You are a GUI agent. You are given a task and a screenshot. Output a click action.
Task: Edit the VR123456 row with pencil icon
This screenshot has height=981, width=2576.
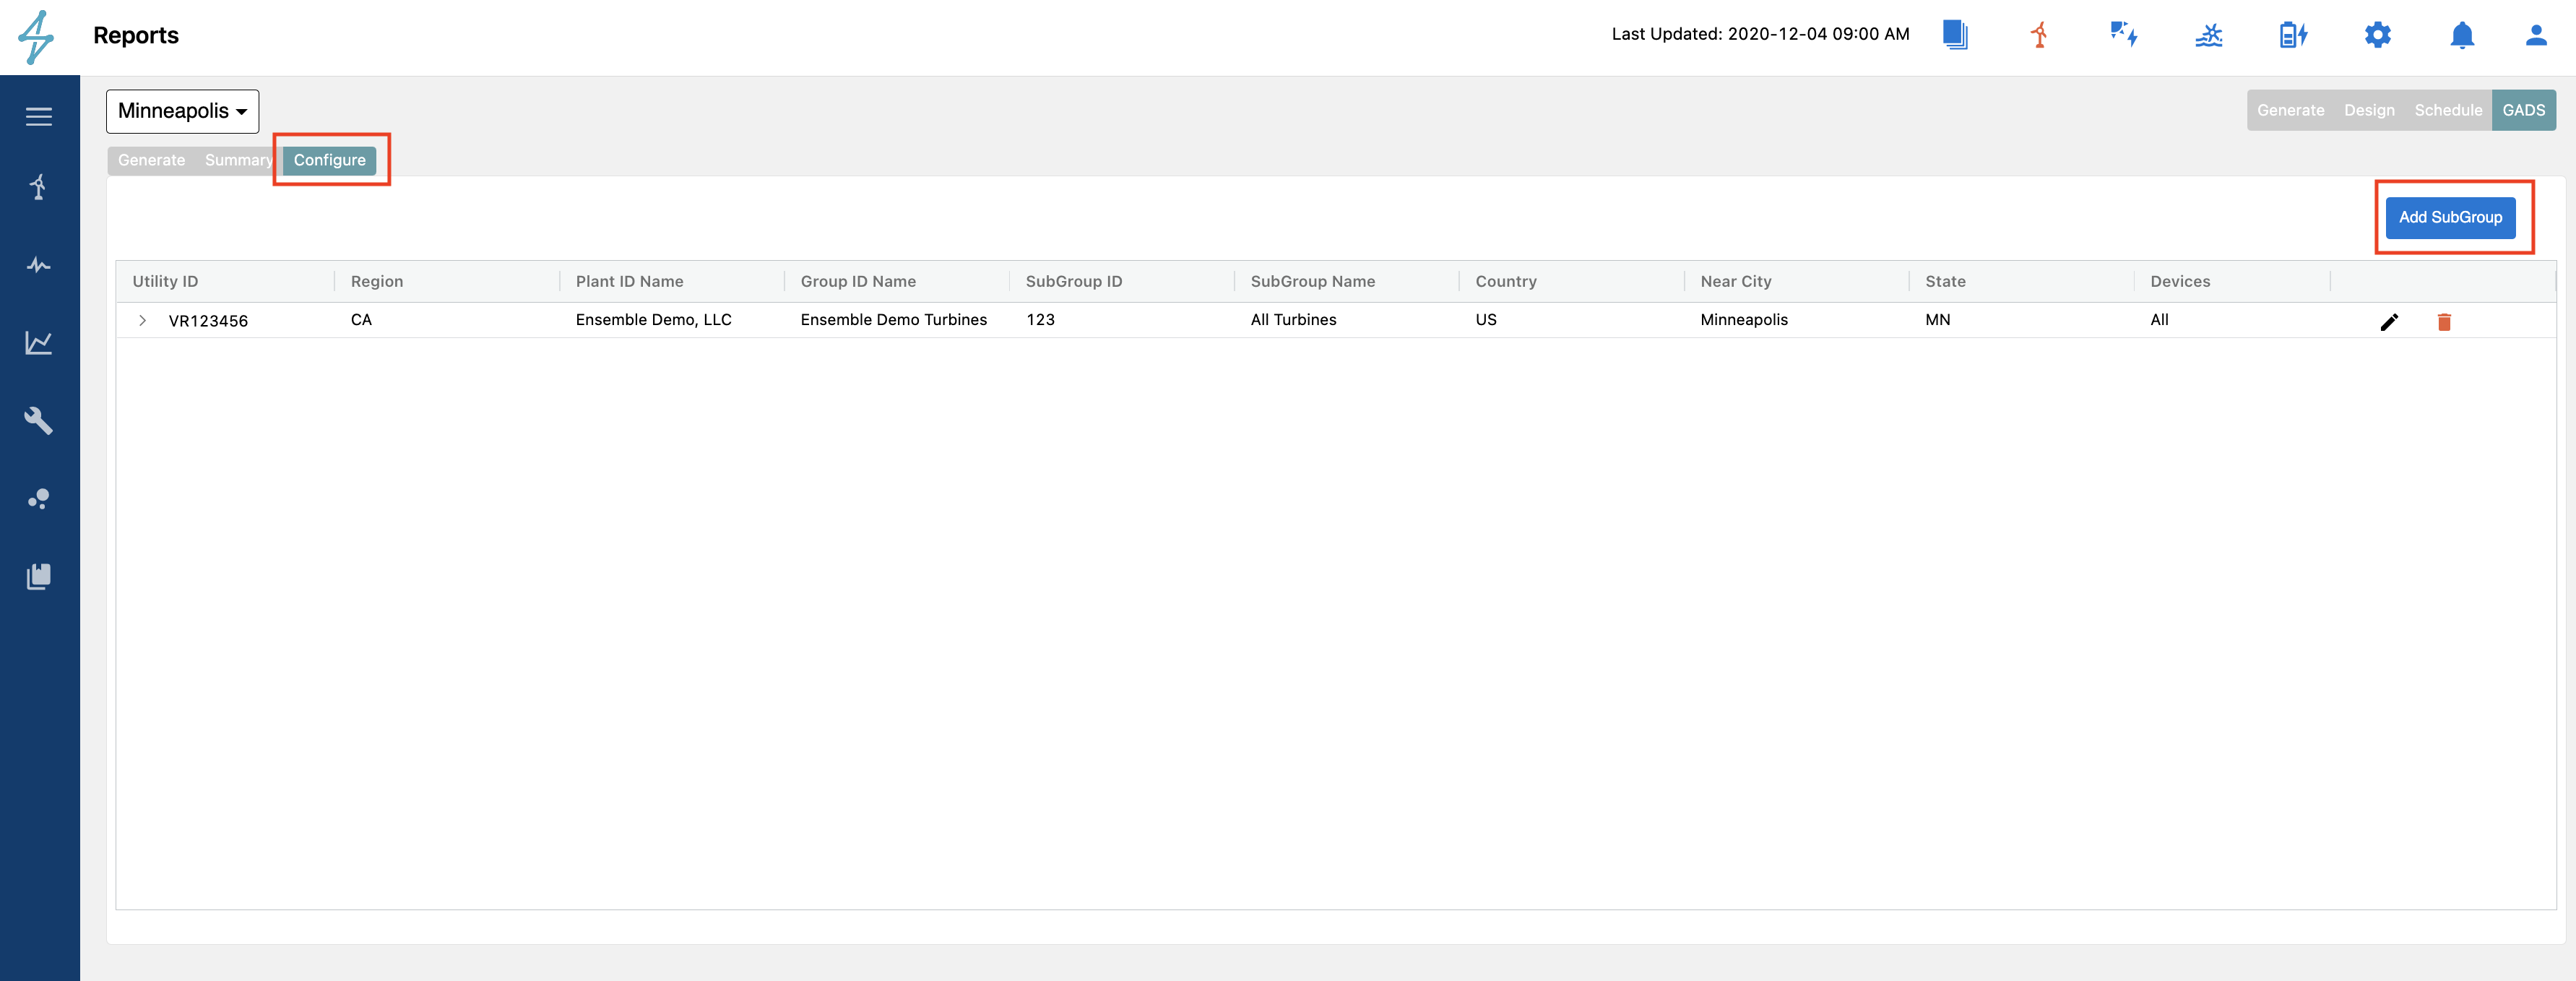click(x=2389, y=322)
